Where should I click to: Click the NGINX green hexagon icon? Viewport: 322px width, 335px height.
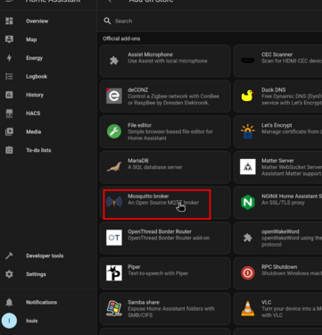point(247,202)
